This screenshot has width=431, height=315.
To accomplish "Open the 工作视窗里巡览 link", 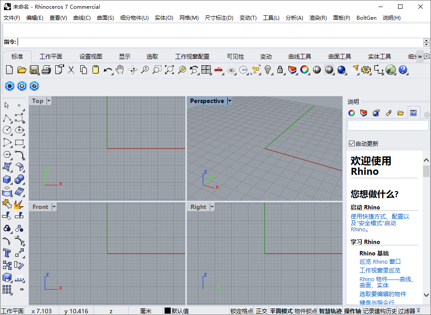I will tap(380, 270).
